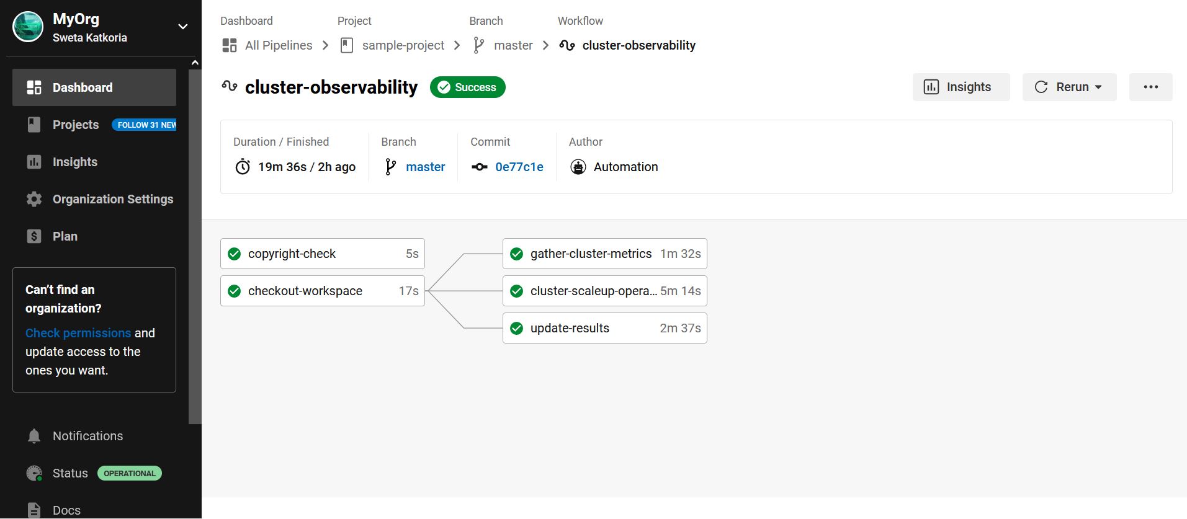Image resolution: width=1187 pixels, height=519 pixels.
Task: Click the Docs document icon
Action: click(34, 510)
